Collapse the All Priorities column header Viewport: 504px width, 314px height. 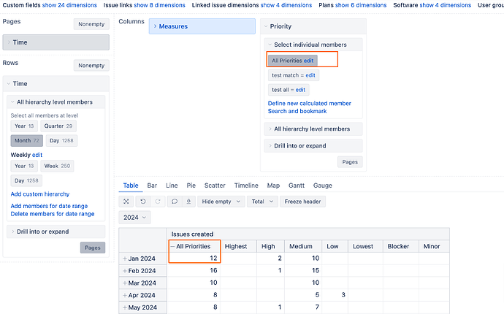coord(173,247)
